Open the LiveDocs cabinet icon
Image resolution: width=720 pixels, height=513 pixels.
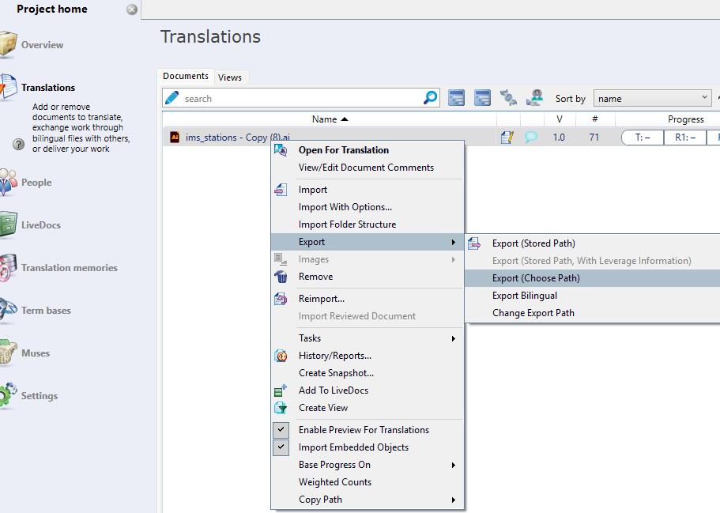pos(8,224)
